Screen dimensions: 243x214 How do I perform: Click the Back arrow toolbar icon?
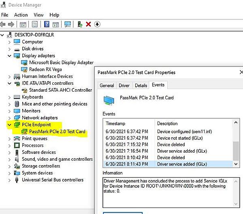(3, 24)
